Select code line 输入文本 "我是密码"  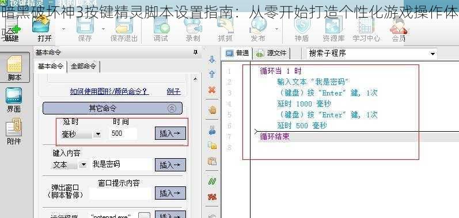pos(314,82)
